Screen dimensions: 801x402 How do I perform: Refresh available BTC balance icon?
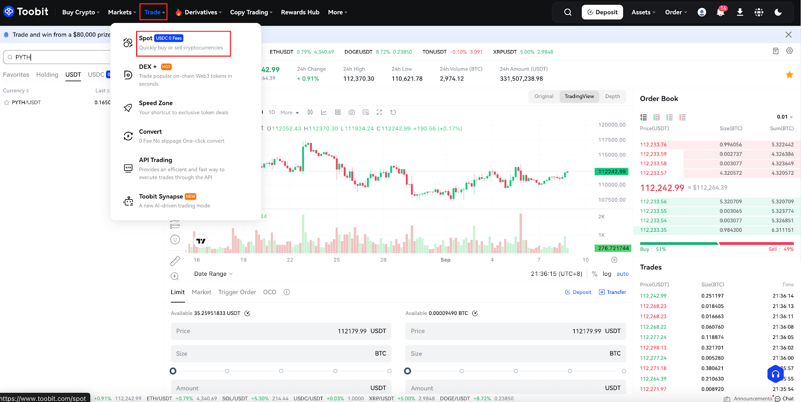coord(475,313)
